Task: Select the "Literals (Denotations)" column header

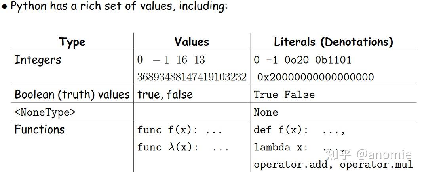Action: coord(333,42)
